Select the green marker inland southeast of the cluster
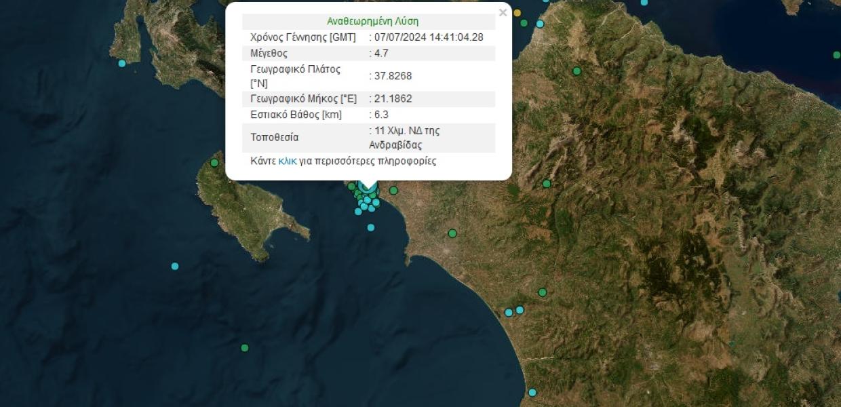The height and width of the screenshot is (407, 841). [x=452, y=233]
